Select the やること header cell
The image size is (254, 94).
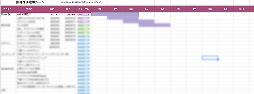click(x=30, y=9)
